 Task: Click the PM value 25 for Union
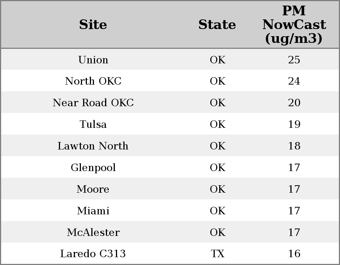[294, 60]
